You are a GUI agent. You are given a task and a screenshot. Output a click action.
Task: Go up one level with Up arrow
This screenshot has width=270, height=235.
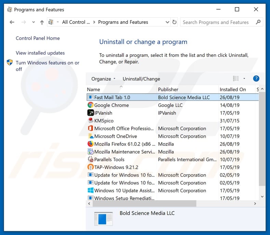42,22
